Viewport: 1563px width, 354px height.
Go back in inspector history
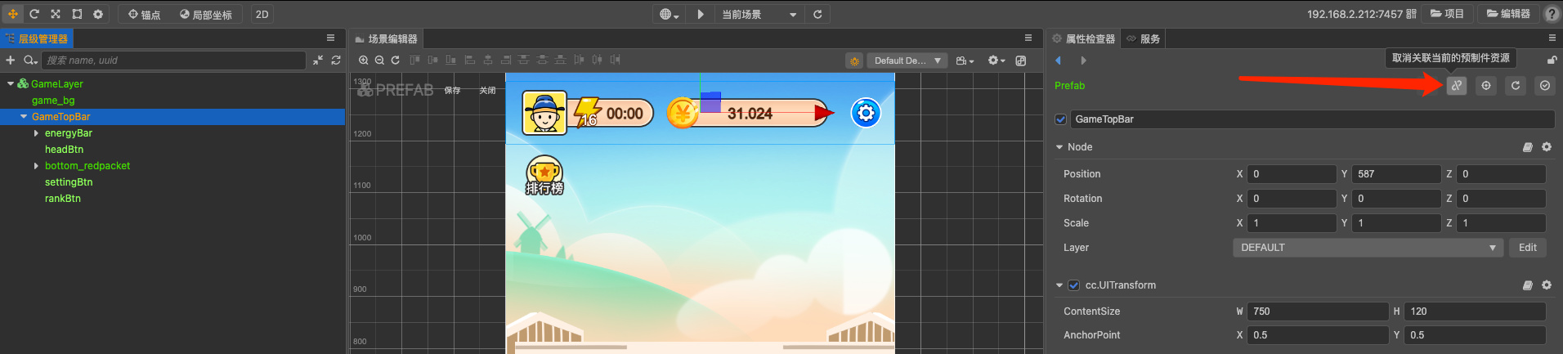(x=1058, y=60)
